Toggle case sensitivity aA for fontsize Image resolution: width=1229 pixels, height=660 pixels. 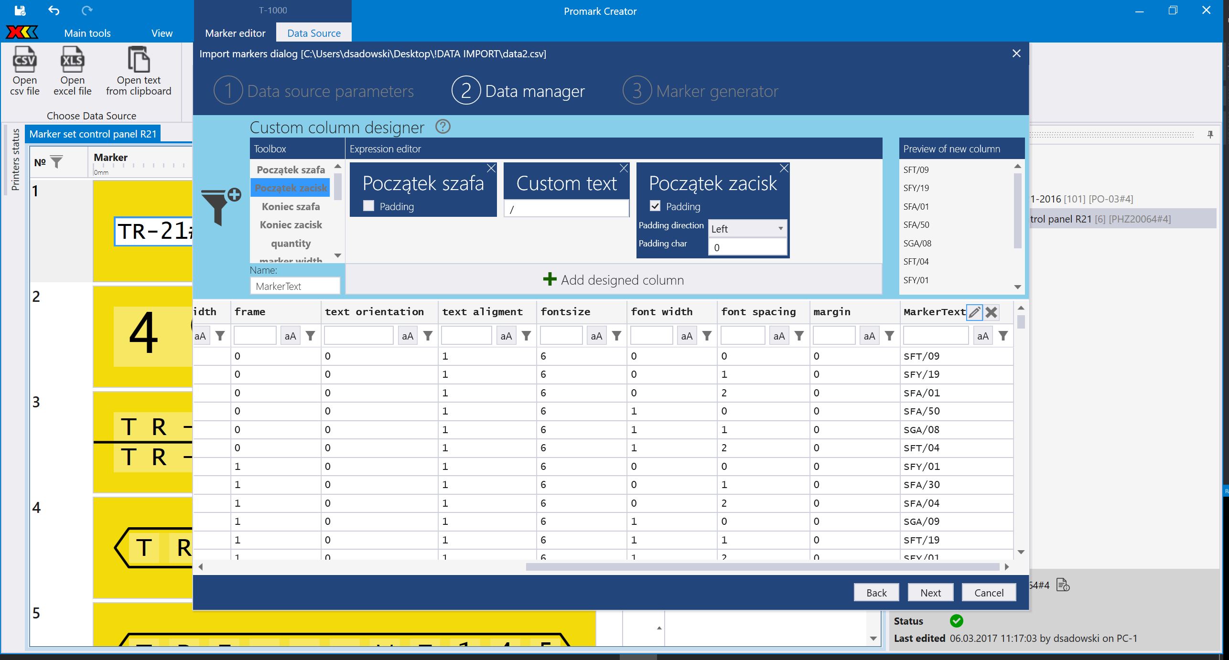(596, 336)
